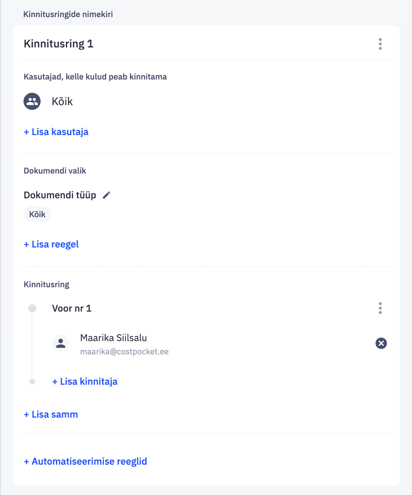Select the Kõik document type chip

point(37,215)
